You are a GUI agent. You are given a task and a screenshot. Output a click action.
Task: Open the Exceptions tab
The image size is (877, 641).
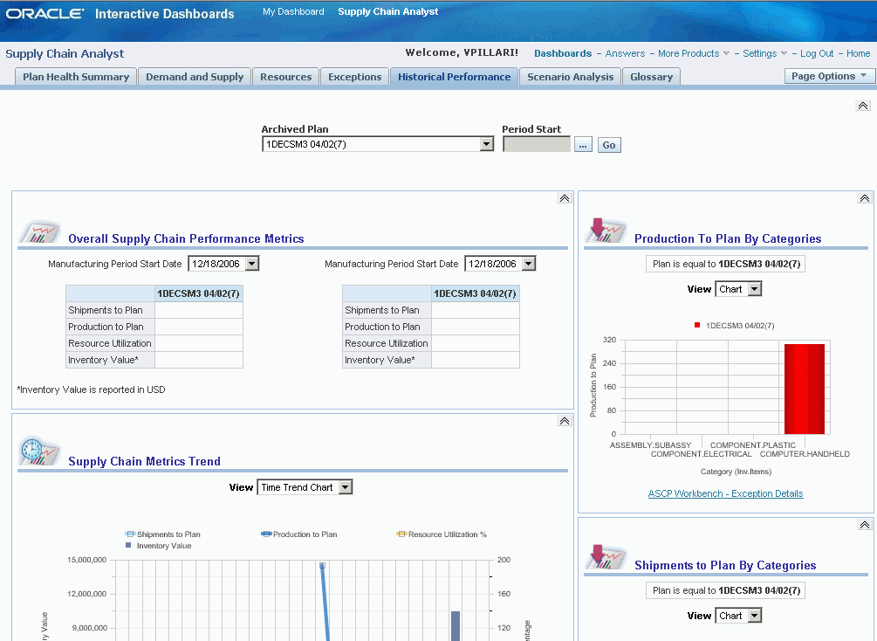354,77
